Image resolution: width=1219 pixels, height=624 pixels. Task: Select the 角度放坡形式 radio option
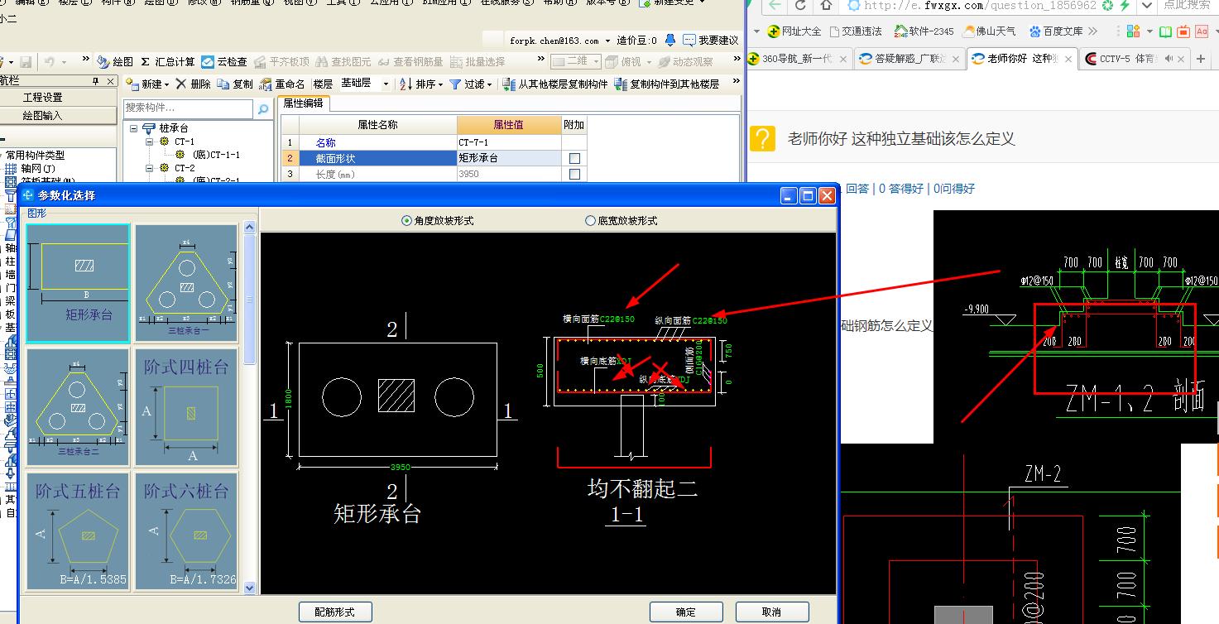pyautogui.click(x=437, y=221)
